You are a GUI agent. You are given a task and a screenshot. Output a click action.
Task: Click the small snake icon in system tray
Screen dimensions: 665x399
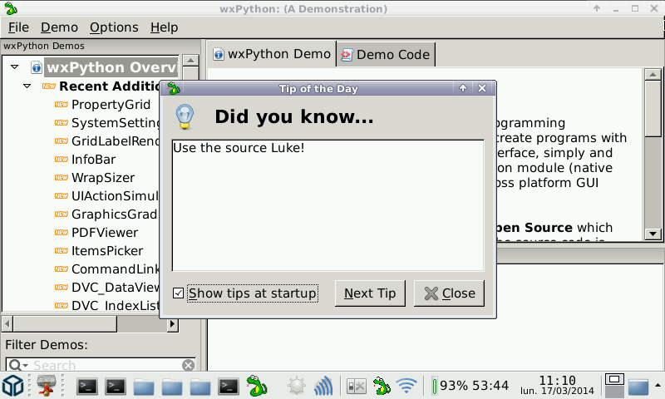(x=382, y=386)
